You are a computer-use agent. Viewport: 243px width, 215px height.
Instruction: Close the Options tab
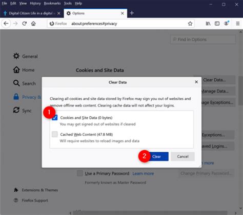(123, 13)
